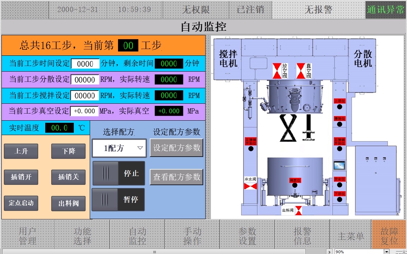The width and height of the screenshot is (407, 254).
Task: Click the actual dispersing speed display
Action: (x=169, y=80)
